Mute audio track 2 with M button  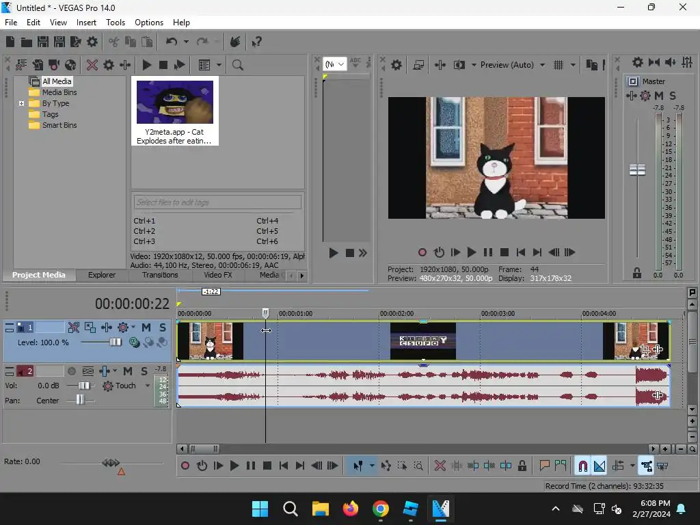pyautogui.click(x=128, y=371)
